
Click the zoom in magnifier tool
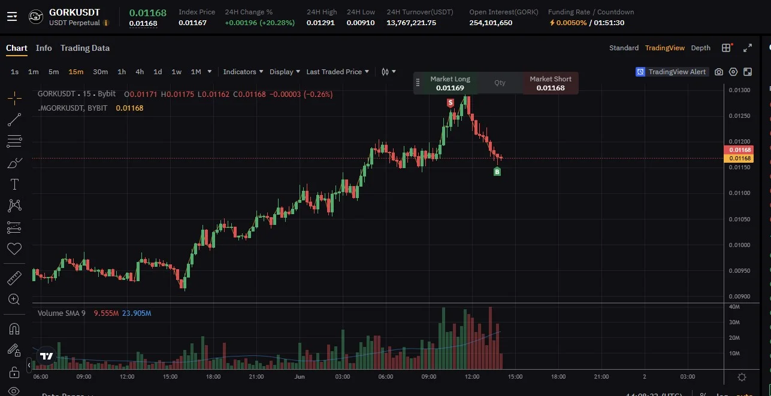tap(14, 299)
